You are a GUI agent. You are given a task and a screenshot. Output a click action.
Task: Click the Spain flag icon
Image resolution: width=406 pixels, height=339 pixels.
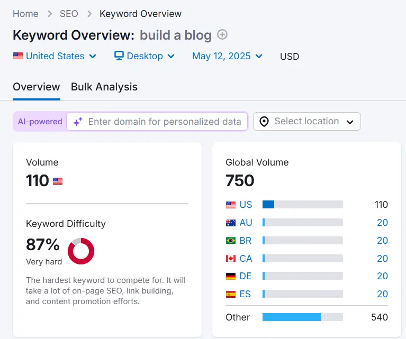click(231, 294)
